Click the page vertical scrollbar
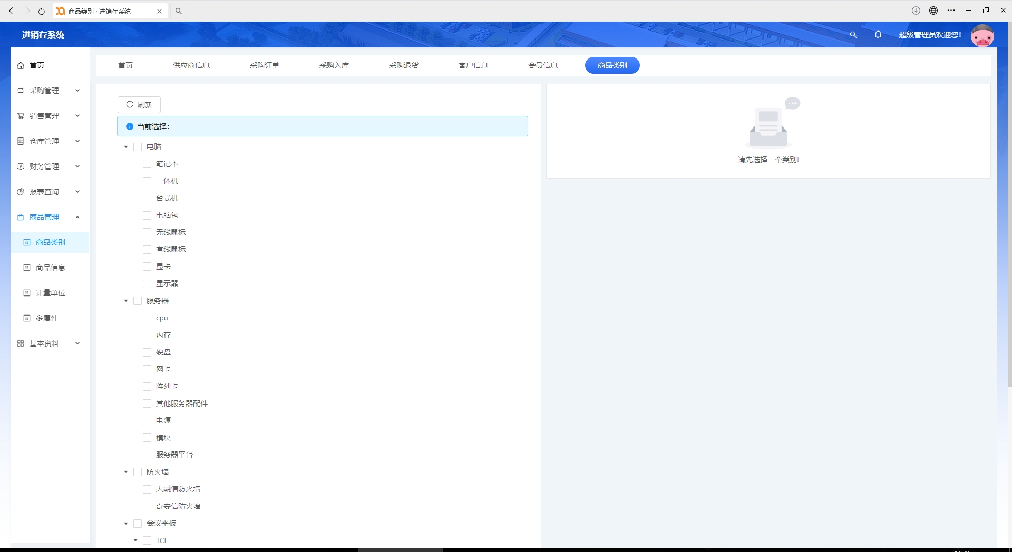The height and width of the screenshot is (552, 1012). (x=1009, y=205)
